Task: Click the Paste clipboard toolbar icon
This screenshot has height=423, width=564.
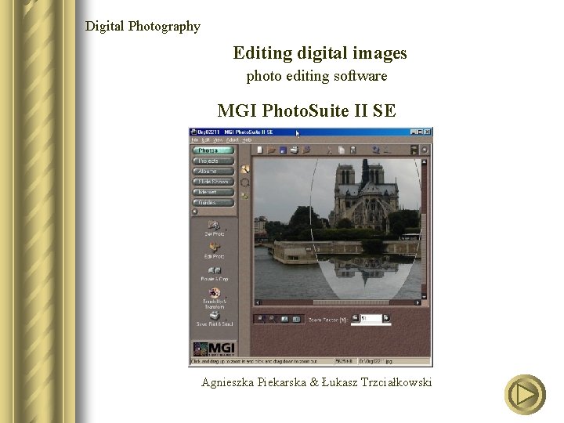Action: pos(352,150)
